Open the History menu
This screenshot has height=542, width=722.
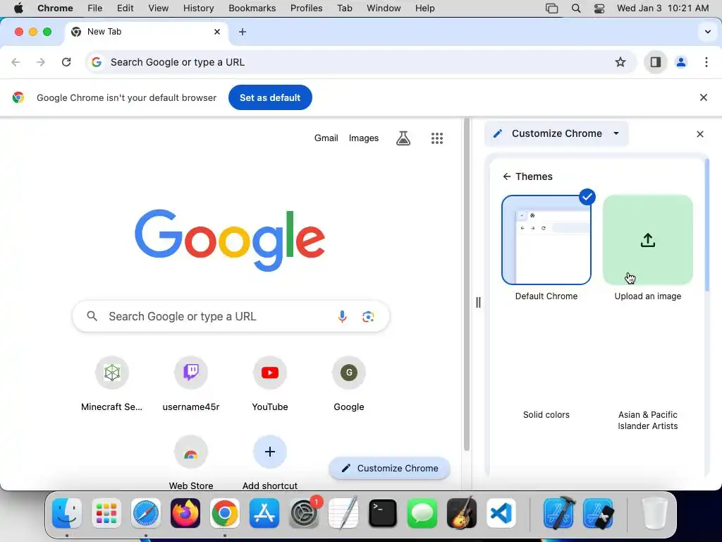198,8
